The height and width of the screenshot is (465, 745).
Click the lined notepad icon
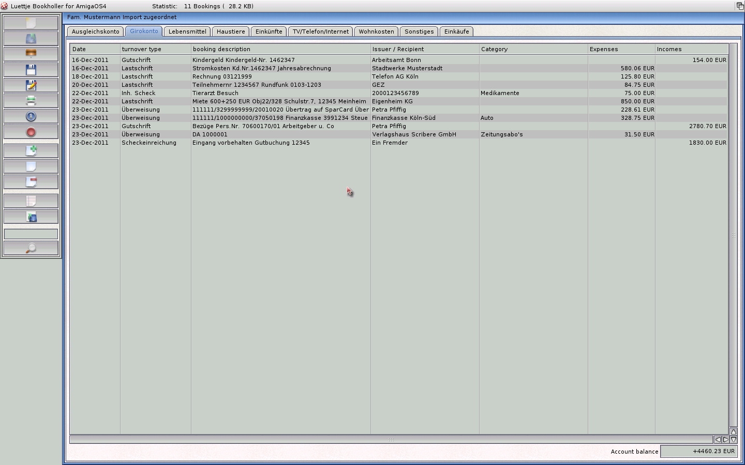31,201
